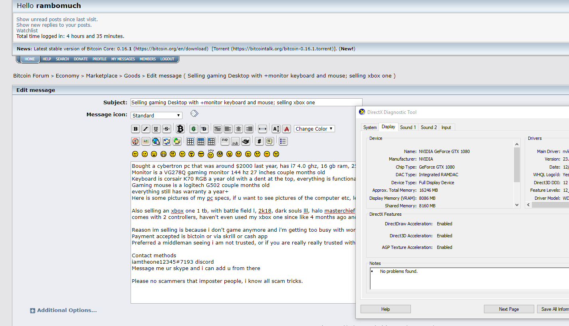Go to HOME in forum menu
This screenshot has height=326, width=569.
click(30, 59)
